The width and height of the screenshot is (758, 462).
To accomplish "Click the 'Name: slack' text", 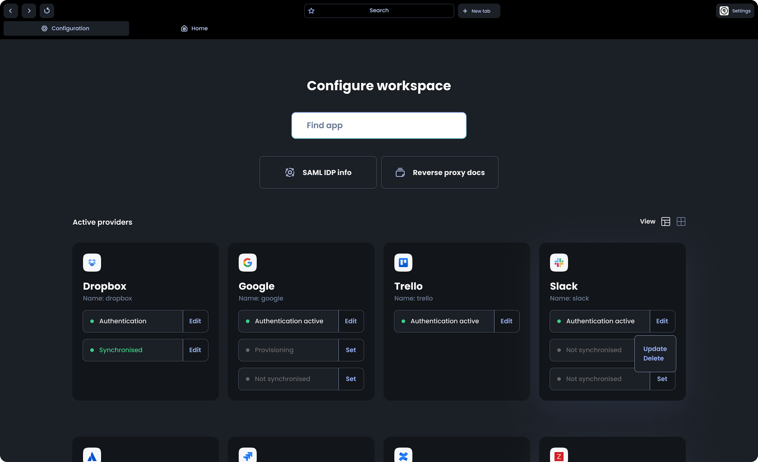I will (x=569, y=298).
